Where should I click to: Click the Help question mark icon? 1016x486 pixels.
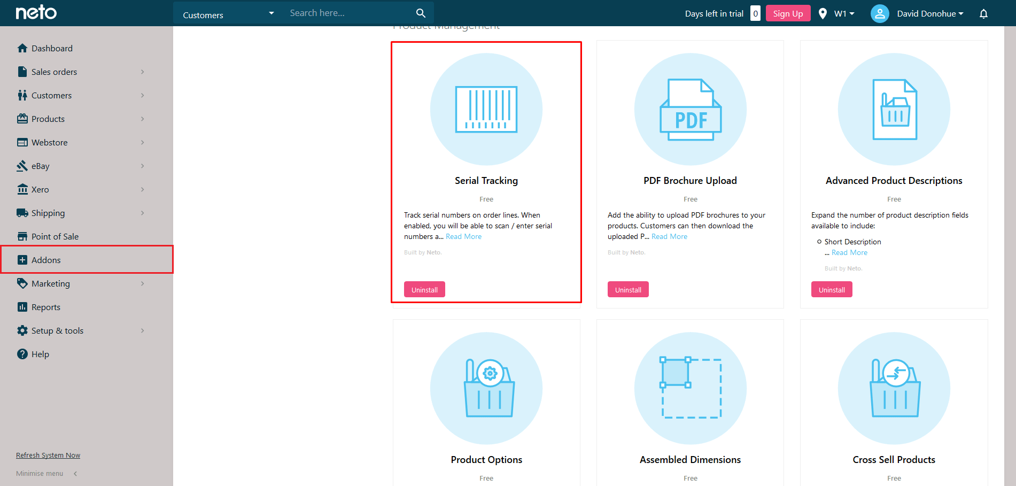click(x=22, y=354)
